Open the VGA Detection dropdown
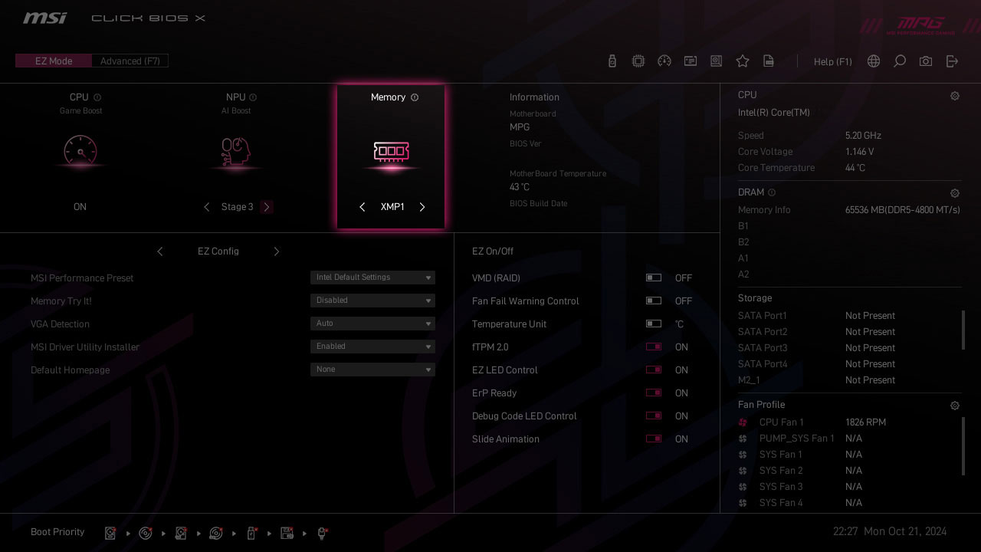The image size is (981, 552). coord(372,324)
